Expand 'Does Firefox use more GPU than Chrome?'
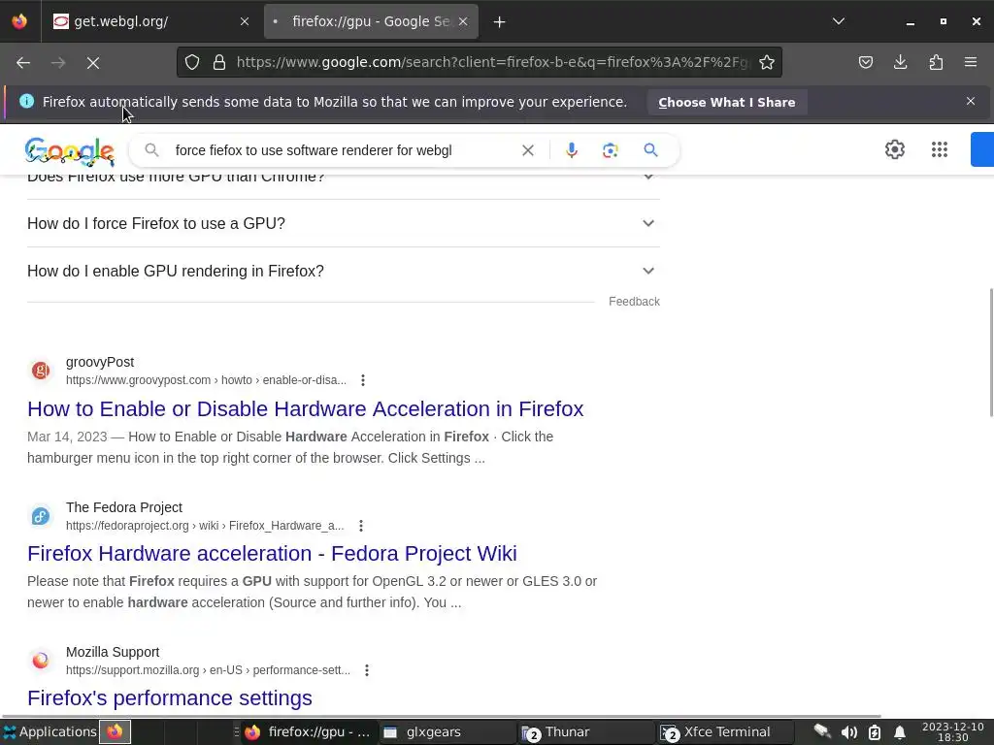Viewport: 994px width, 745px height. (x=343, y=179)
